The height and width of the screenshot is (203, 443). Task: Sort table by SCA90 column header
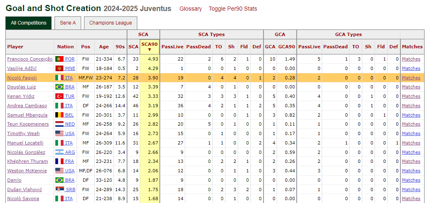coord(150,47)
